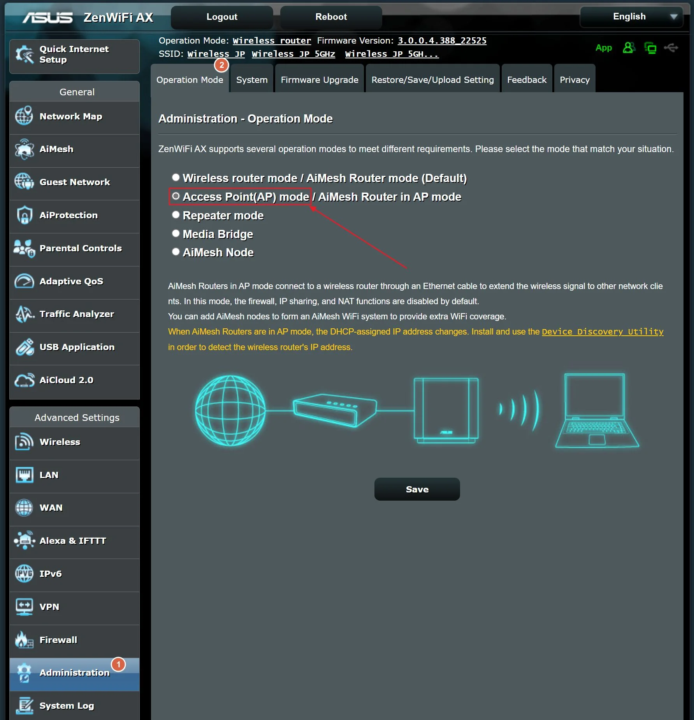Click the Media Bridge label text
694x720 pixels.
point(218,234)
